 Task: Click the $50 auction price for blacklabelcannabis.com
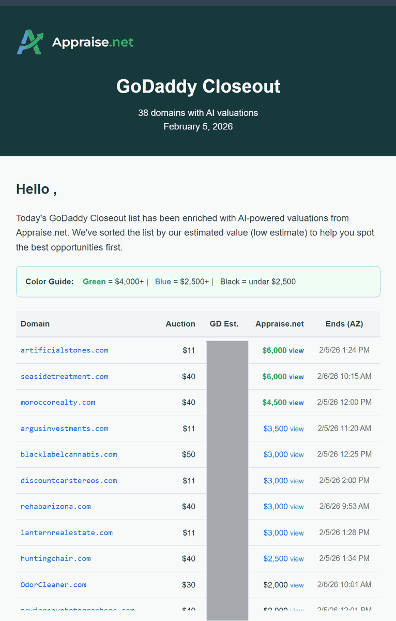[x=189, y=454]
